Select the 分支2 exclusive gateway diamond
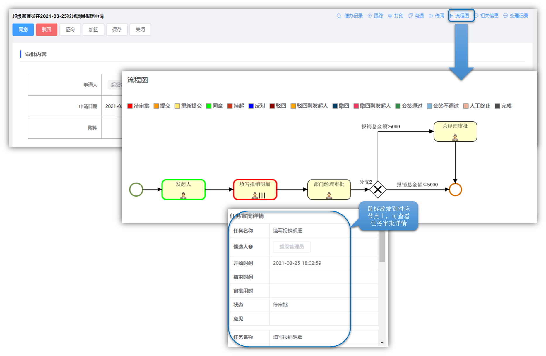Viewport: 546px width, 356px height. coord(378,190)
